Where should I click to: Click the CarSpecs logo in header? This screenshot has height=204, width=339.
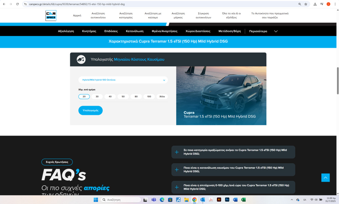(51, 15)
